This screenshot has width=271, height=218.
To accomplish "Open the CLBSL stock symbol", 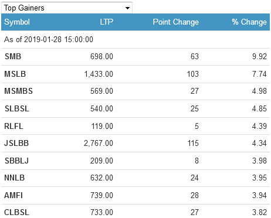I will [17, 212].
